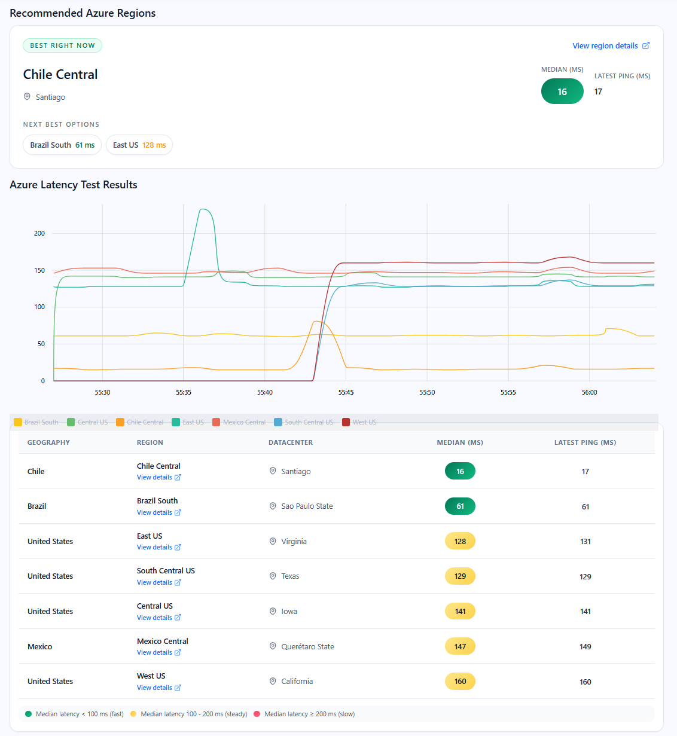Click the location pin next to Querétaro State
The width and height of the screenshot is (677, 736).
(273, 646)
